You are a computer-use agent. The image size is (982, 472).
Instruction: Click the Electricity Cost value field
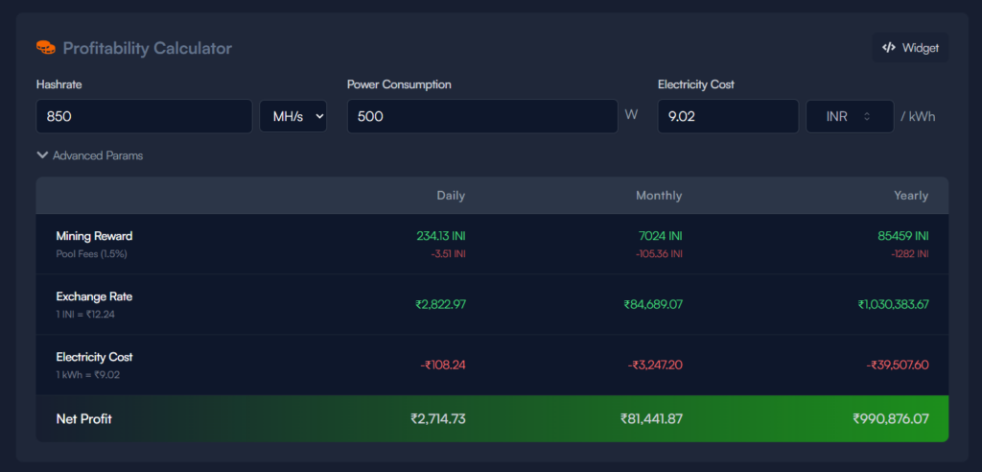pos(727,116)
